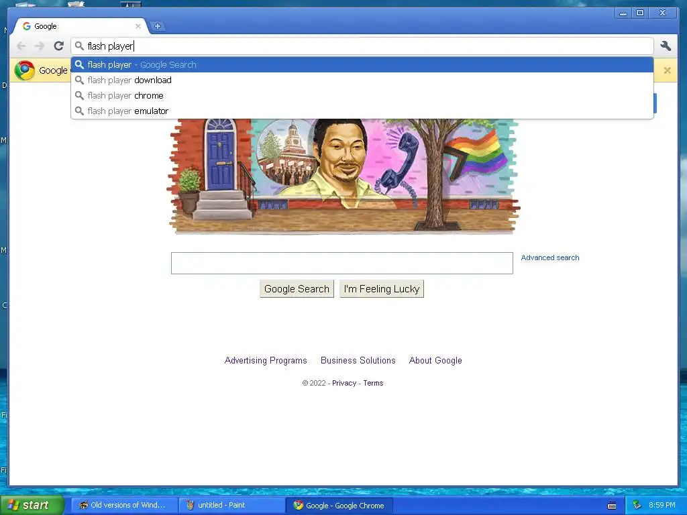Reload the page with refresh icon
The image size is (687, 515).
(59, 46)
